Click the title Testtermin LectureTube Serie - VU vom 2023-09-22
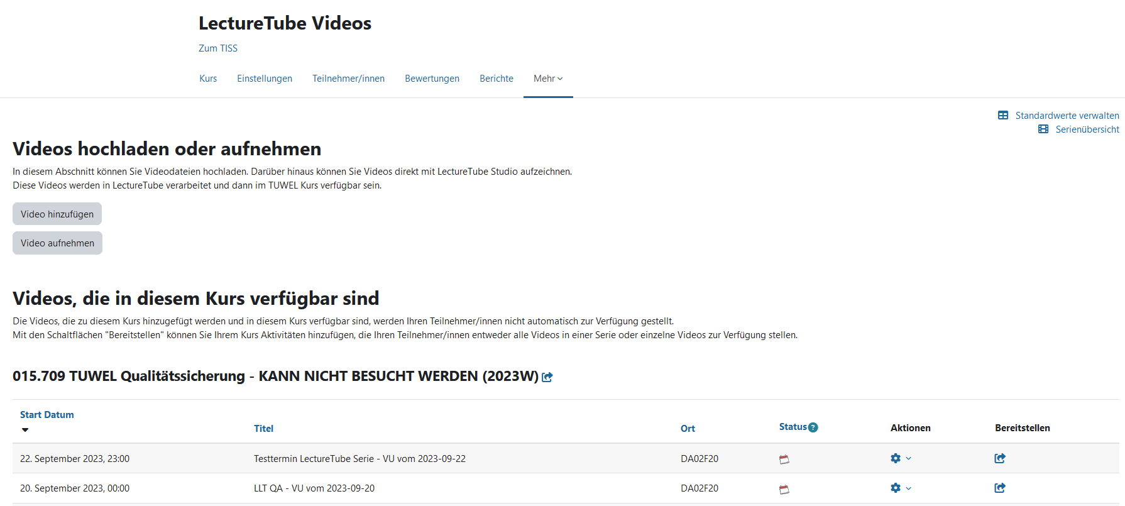Screen dimensions: 1125x506 (x=359, y=459)
